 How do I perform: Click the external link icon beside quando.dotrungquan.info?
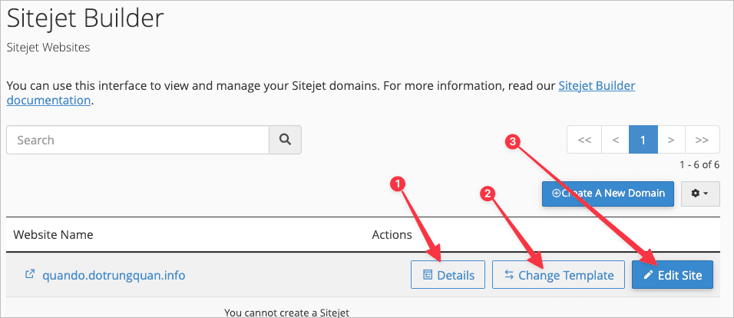click(31, 274)
